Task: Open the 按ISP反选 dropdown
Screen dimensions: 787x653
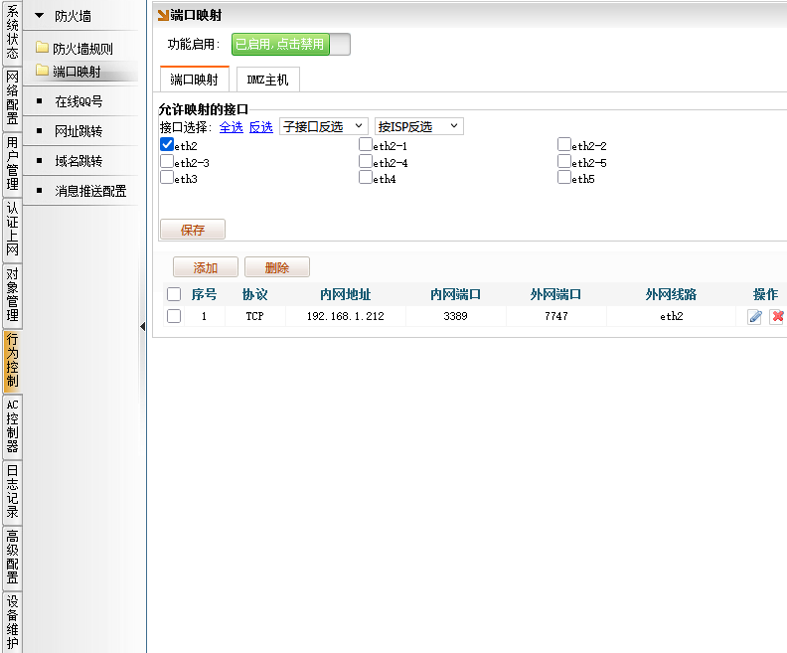Action: click(419, 126)
